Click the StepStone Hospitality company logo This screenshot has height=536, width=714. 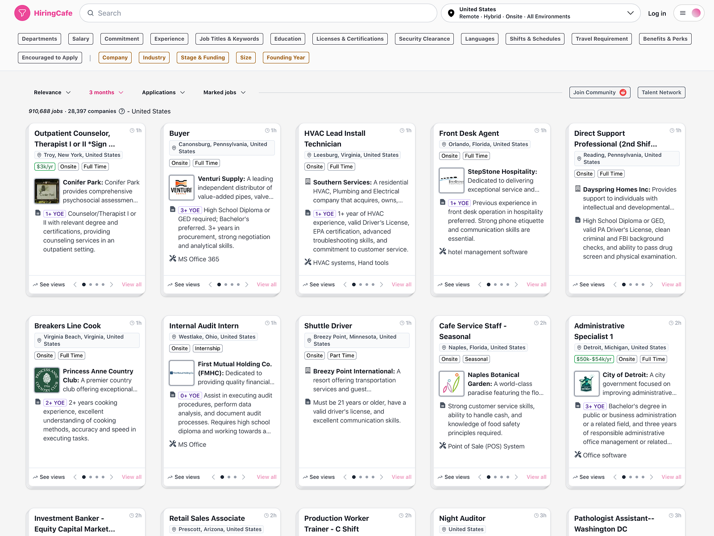pos(451,180)
